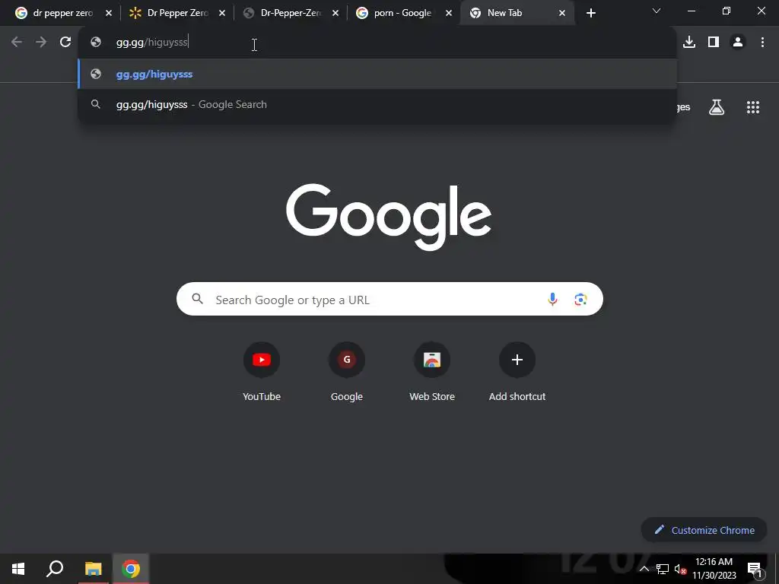Open the notification center icon

755,569
